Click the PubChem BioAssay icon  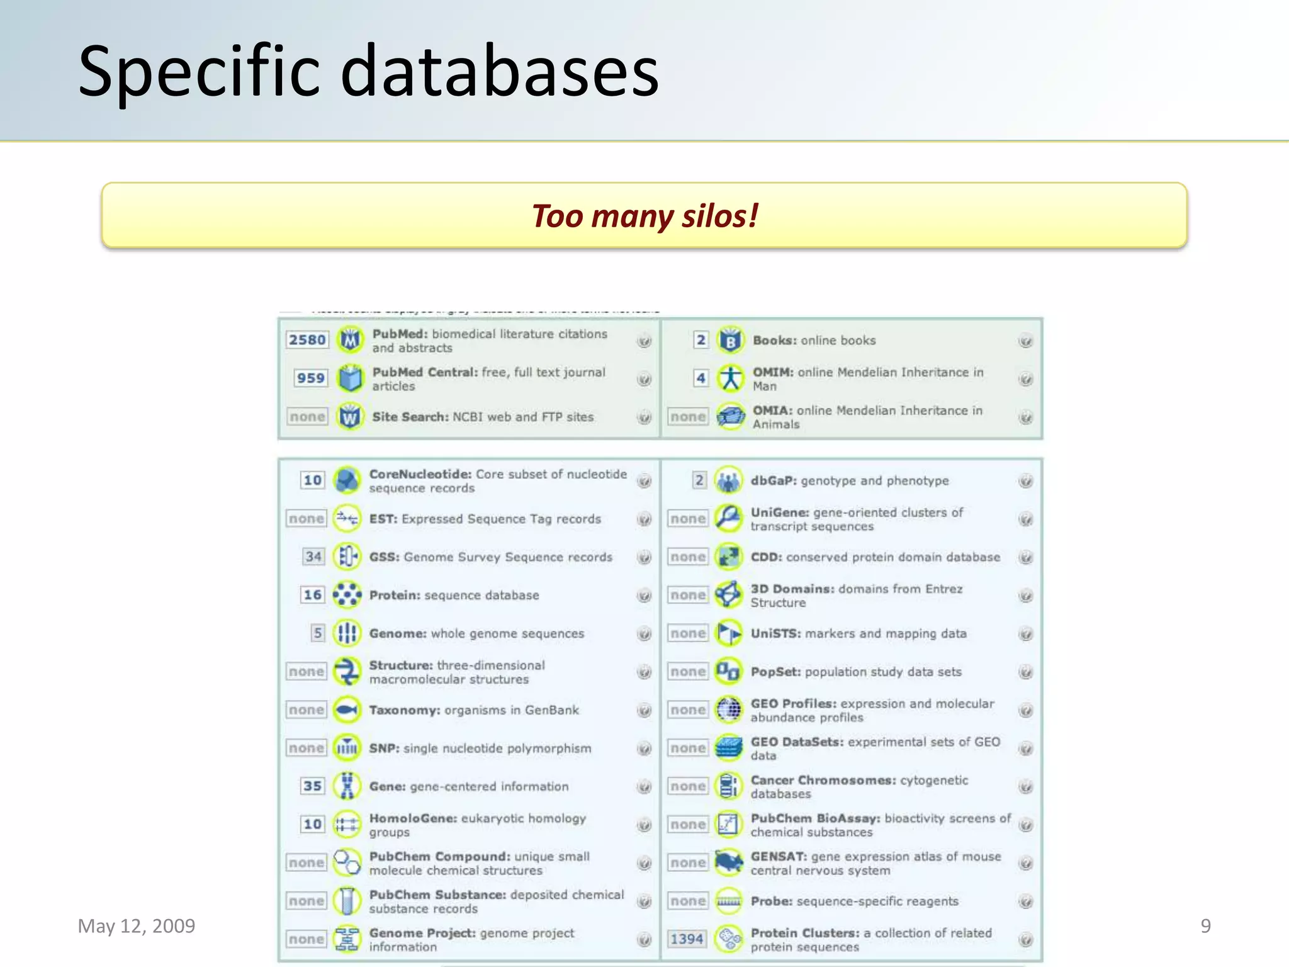pos(728,825)
